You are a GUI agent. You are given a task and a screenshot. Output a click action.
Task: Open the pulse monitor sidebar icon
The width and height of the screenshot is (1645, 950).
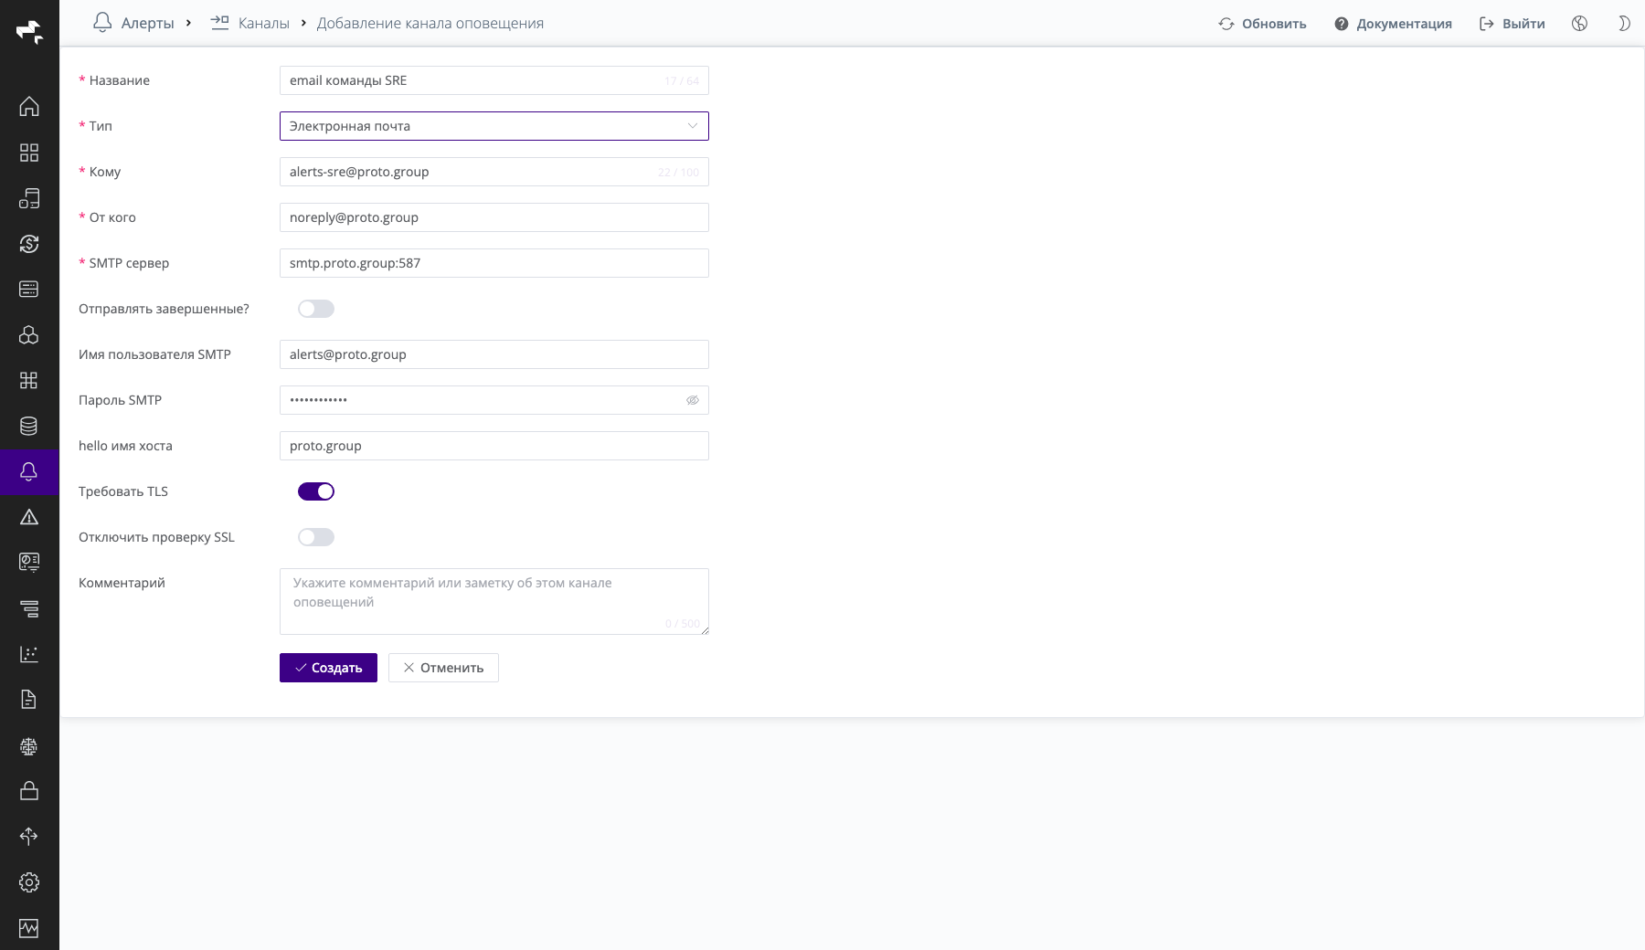tap(29, 928)
